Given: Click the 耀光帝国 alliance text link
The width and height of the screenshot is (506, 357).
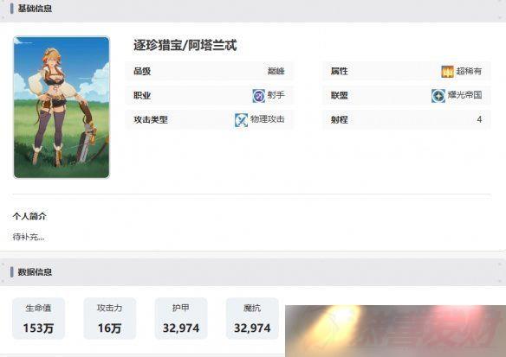Looking at the screenshot, I should [464, 94].
